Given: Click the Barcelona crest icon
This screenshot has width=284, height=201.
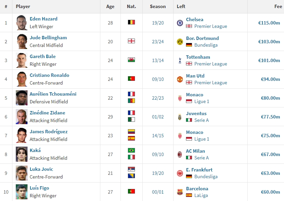Looking at the screenshot, I should [180, 192].
